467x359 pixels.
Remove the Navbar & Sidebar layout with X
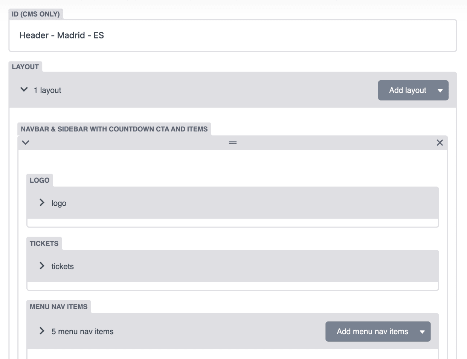(440, 143)
